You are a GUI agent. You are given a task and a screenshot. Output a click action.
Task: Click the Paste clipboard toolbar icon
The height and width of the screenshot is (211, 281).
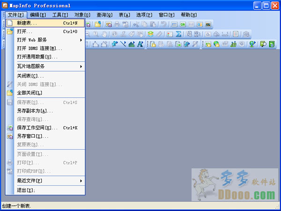click(x=153, y=24)
